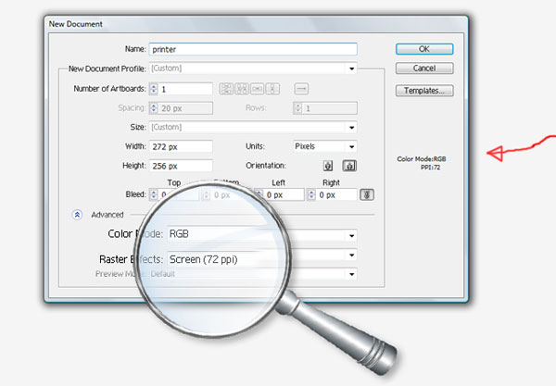Click the Number of Artboards value field
Image resolution: width=556 pixels, height=386 pixels.
point(186,89)
